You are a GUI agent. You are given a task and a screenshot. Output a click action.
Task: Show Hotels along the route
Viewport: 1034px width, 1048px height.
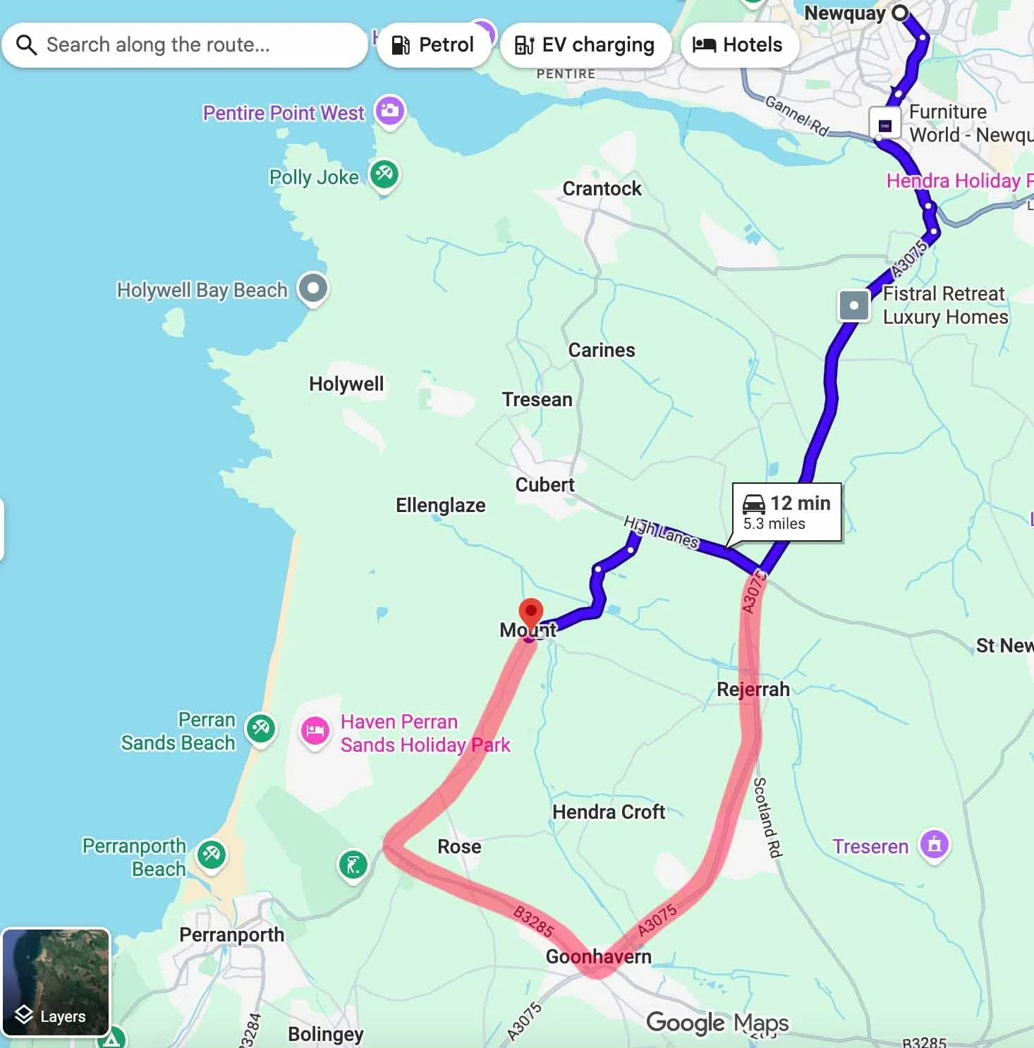(x=738, y=45)
